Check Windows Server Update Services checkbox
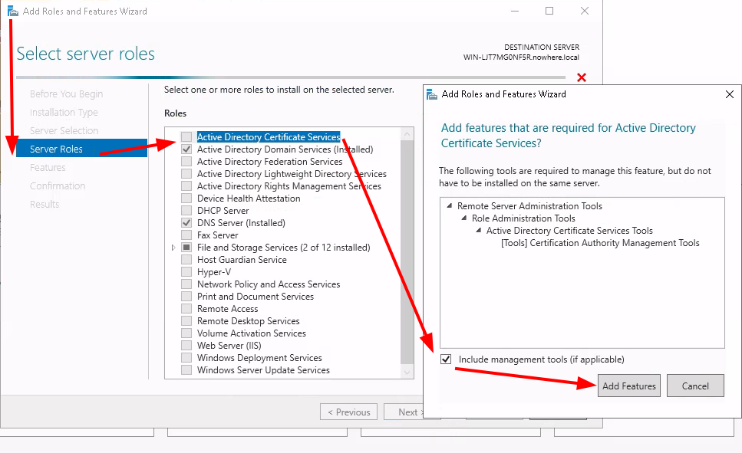This screenshot has height=453, width=742. click(x=186, y=371)
